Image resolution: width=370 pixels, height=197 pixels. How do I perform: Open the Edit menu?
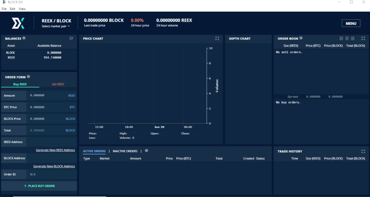12,9
